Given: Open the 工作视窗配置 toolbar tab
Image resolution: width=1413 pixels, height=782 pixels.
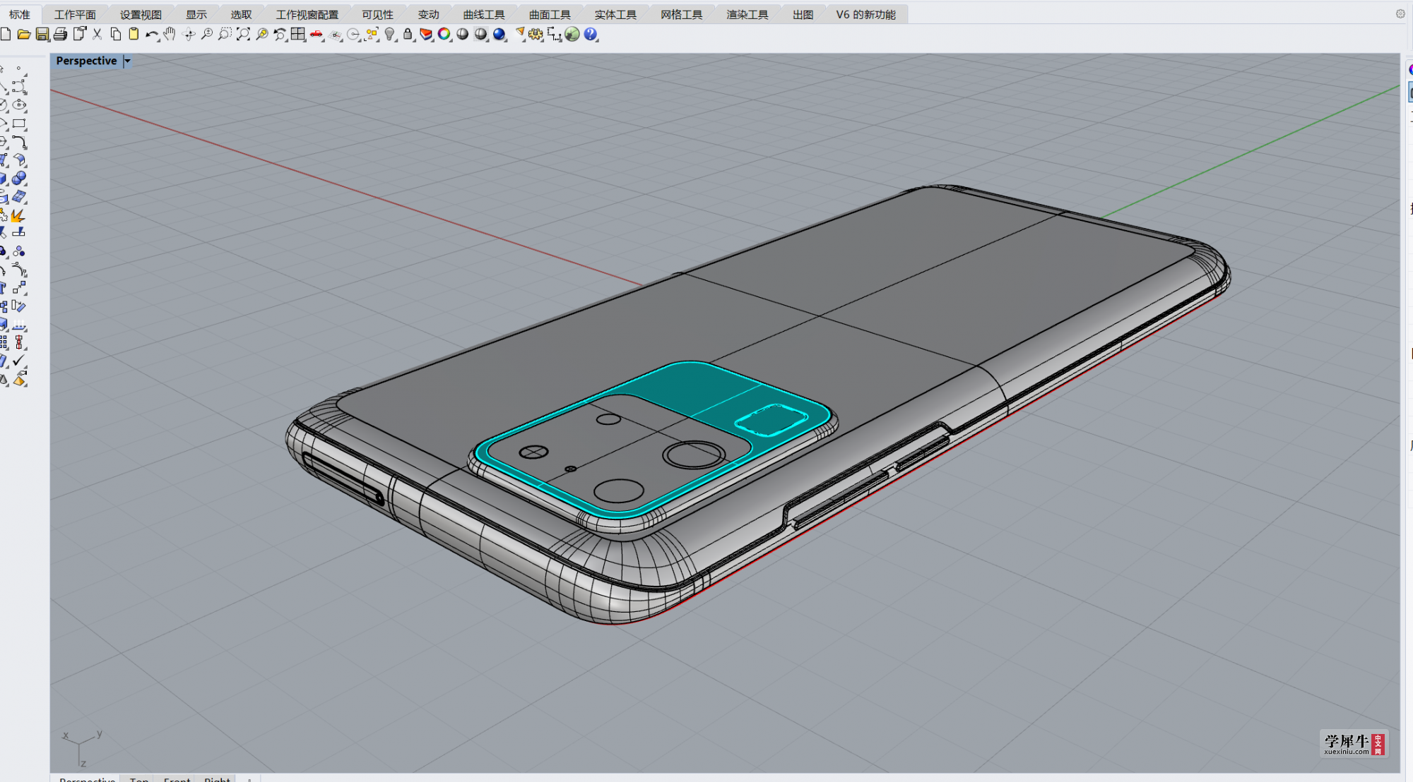Looking at the screenshot, I should coord(307,14).
